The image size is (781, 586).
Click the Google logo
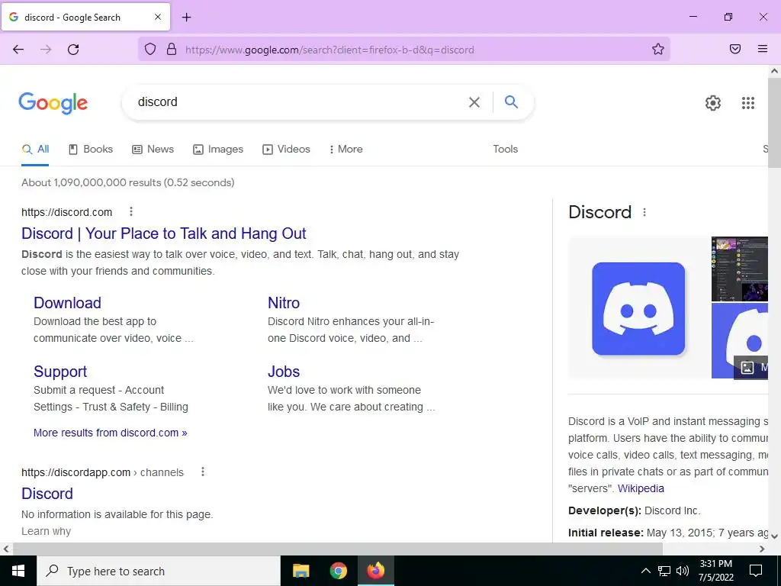[x=53, y=103]
